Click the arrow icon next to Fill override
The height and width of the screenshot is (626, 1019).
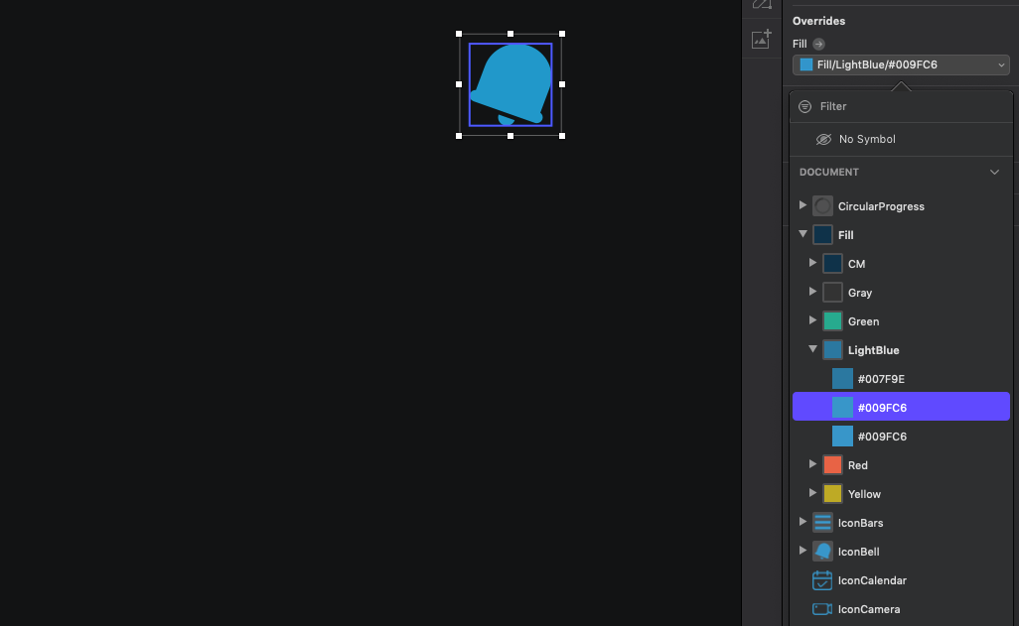tap(818, 45)
